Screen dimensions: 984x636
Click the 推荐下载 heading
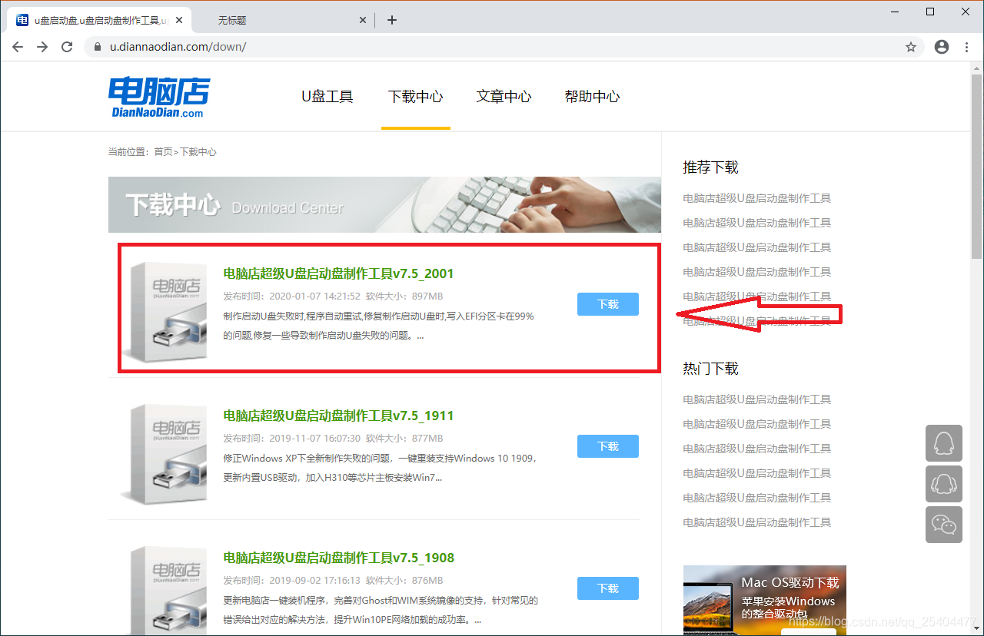point(710,167)
